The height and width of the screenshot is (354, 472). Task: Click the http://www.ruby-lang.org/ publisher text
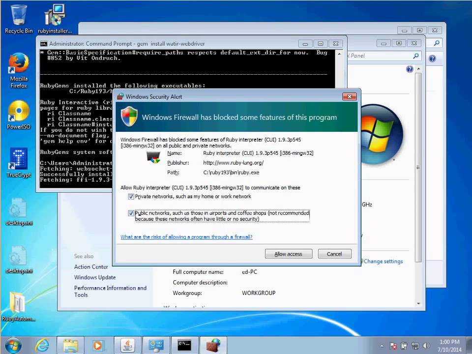(233, 163)
